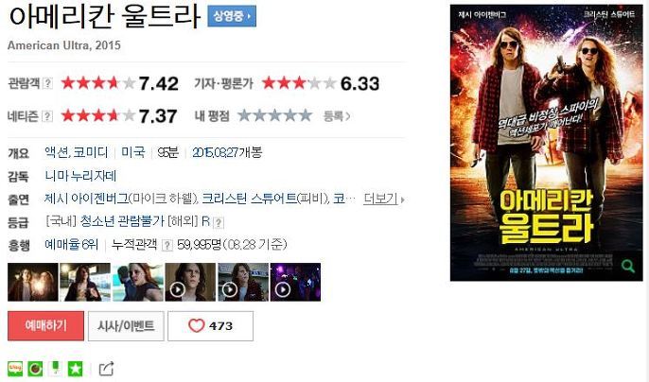
Task: Play the third video thumbnail trailer
Action: (x=295, y=282)
